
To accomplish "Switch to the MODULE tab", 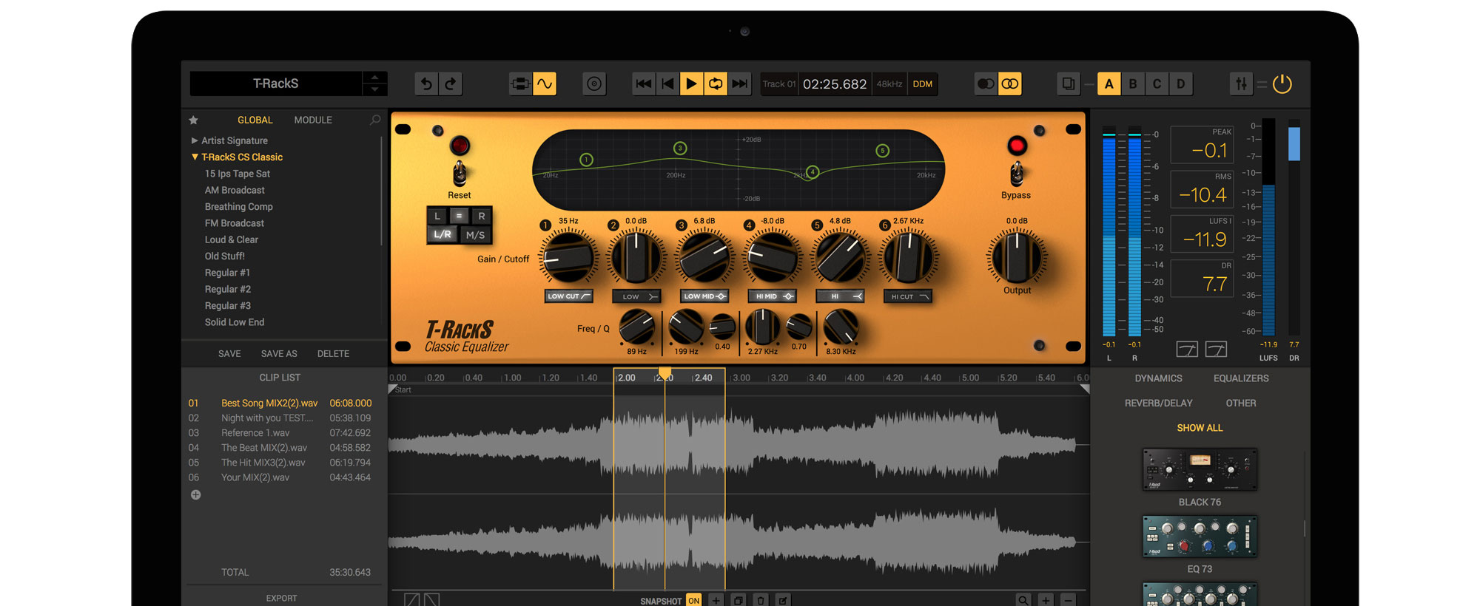I will click(313, 120).
